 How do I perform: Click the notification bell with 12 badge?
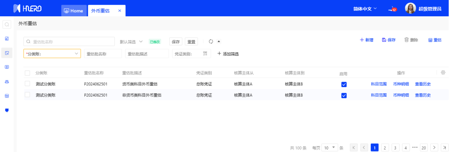point(392,9)
